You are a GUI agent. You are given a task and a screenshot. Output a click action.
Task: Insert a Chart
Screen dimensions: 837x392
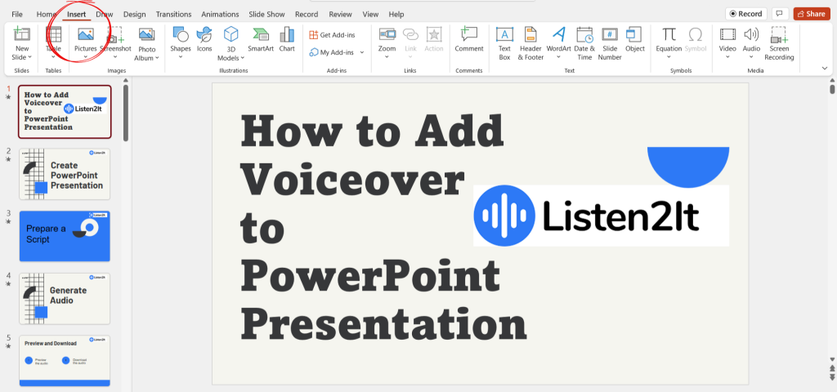pos(287,40)
